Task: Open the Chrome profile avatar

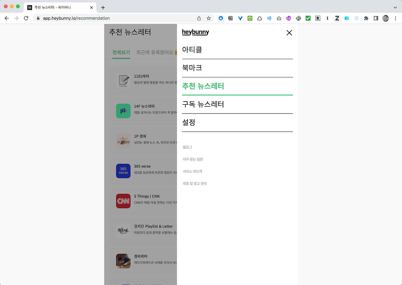Action: click(386, 18)
